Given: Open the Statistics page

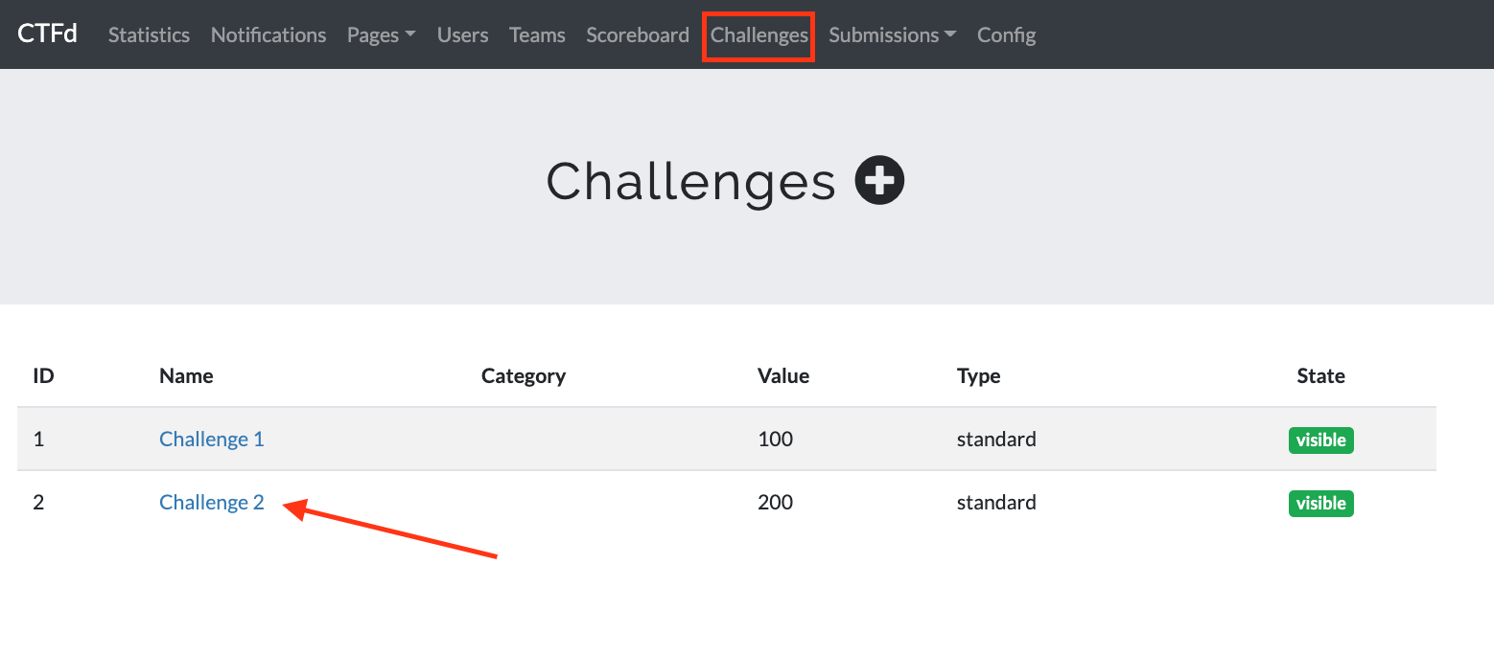Looking at the screenshot, I should pos(149,35).
